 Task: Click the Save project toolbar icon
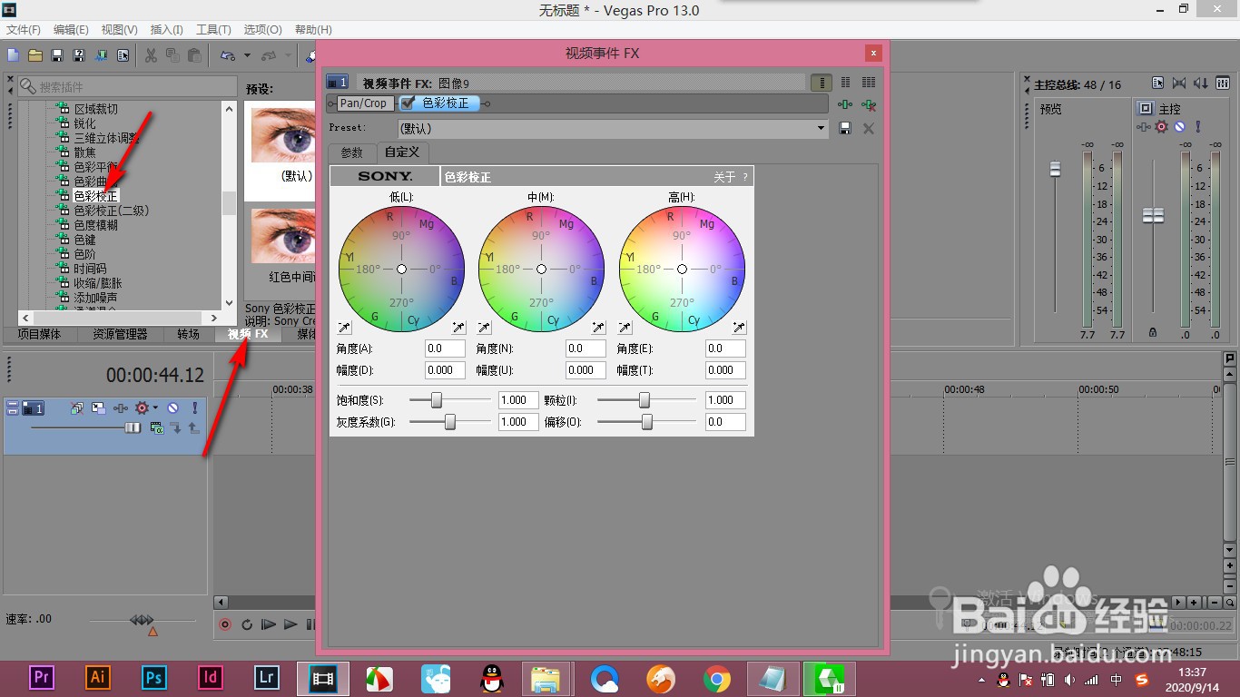pyautogui.click(x=57, y=56)
